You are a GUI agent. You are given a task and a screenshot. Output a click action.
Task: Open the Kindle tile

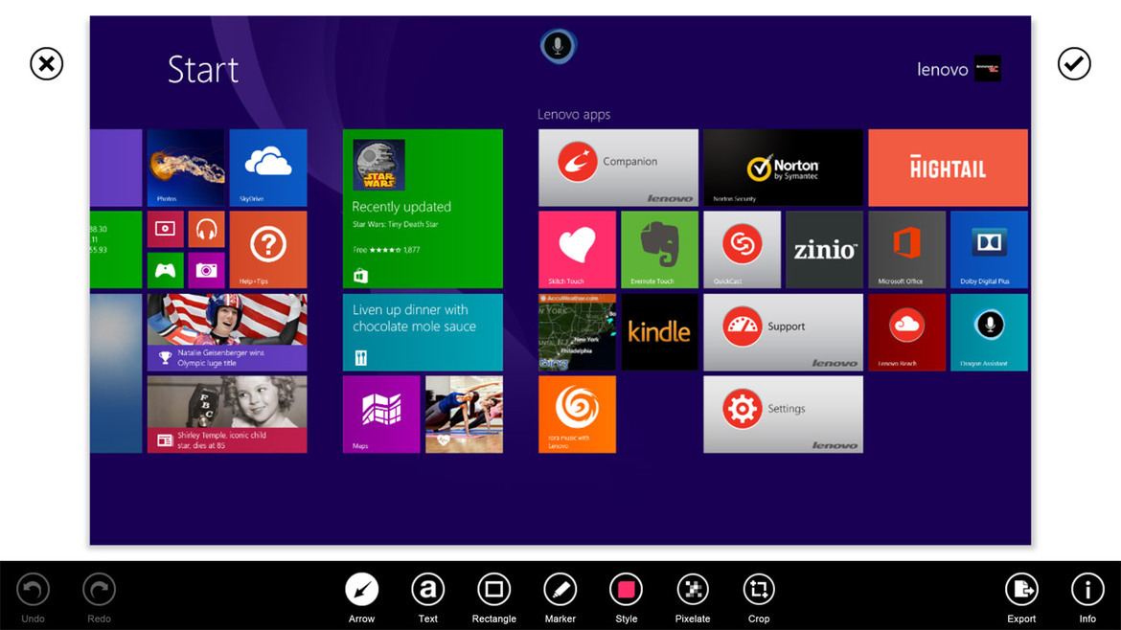coord(660,332)
